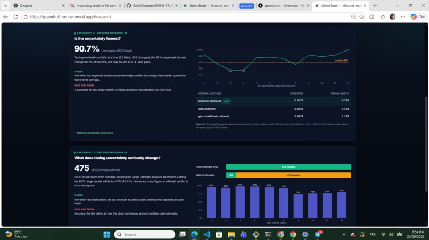Open Terminal from taskbar
This screenshot has width=429, height=240.
click(x=268, y=234)
